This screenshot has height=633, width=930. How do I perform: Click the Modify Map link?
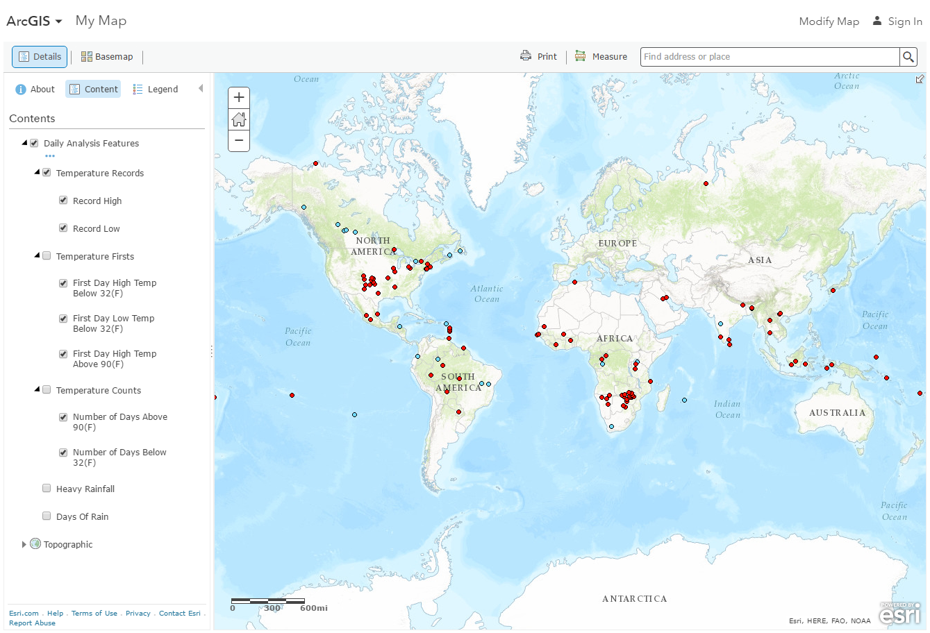tap(829, 22)
